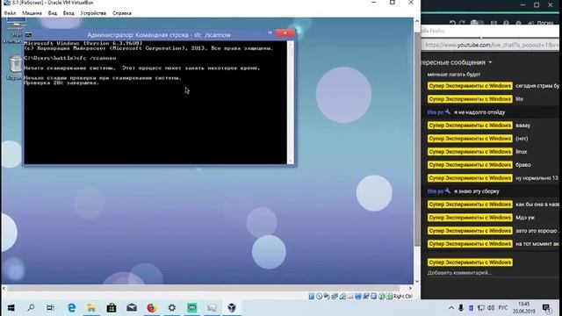Viewport: 562px width, 316px height.
Task: Click the author badge beside 'linux' message
Action: pos(470,152)
